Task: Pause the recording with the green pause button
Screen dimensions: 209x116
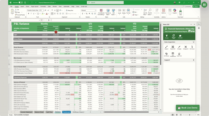Action: click(204, 5)
